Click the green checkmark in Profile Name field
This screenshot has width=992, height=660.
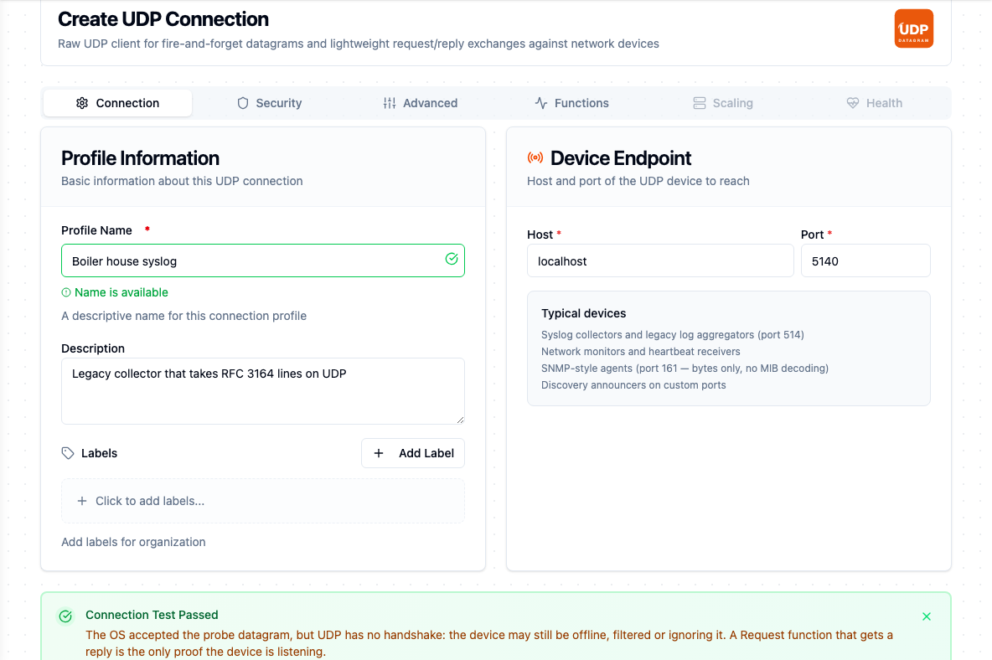pyautogui.click(x=452, y=259)
